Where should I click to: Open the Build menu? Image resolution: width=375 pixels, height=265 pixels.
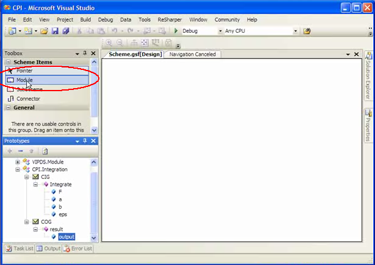click(x=85, y=19)
